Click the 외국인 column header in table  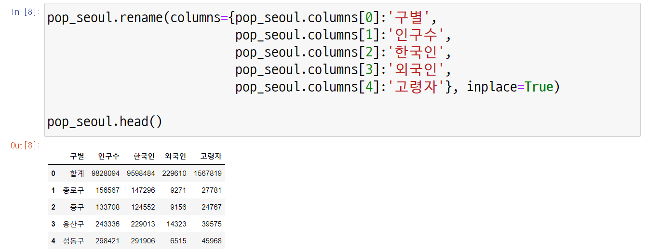pos(175,156)
